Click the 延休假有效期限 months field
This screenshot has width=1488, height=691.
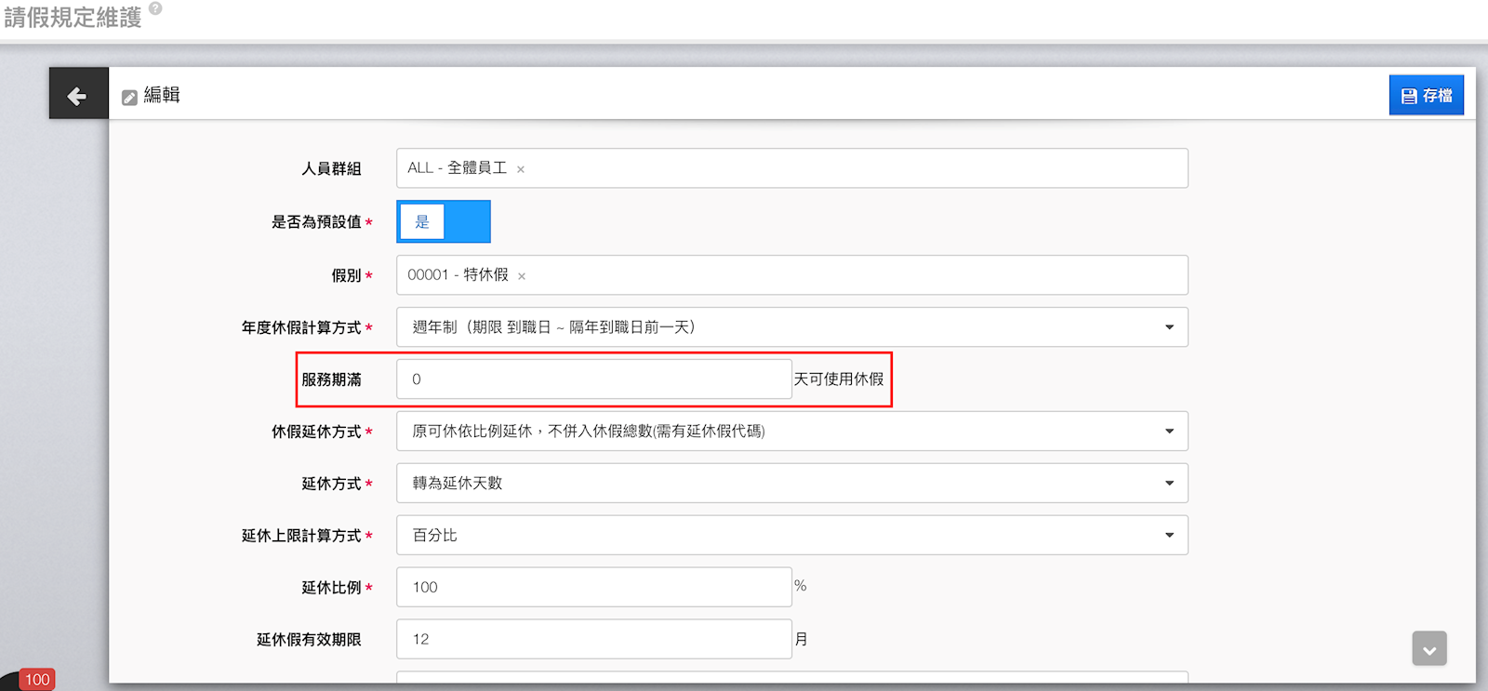pos(593,640)
